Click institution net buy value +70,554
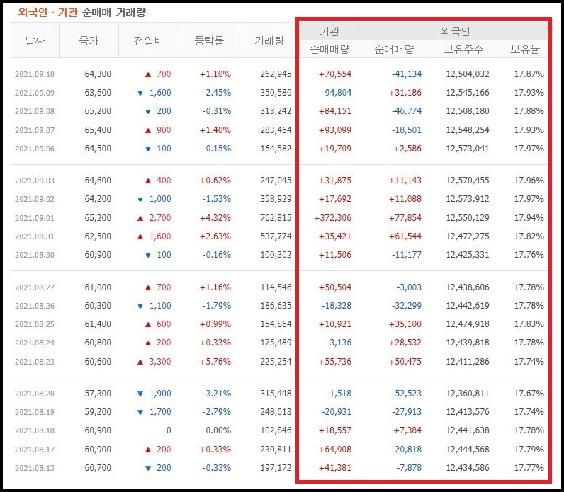The width and height of the screenshot is (564, 492). click(x=335, y=74)
